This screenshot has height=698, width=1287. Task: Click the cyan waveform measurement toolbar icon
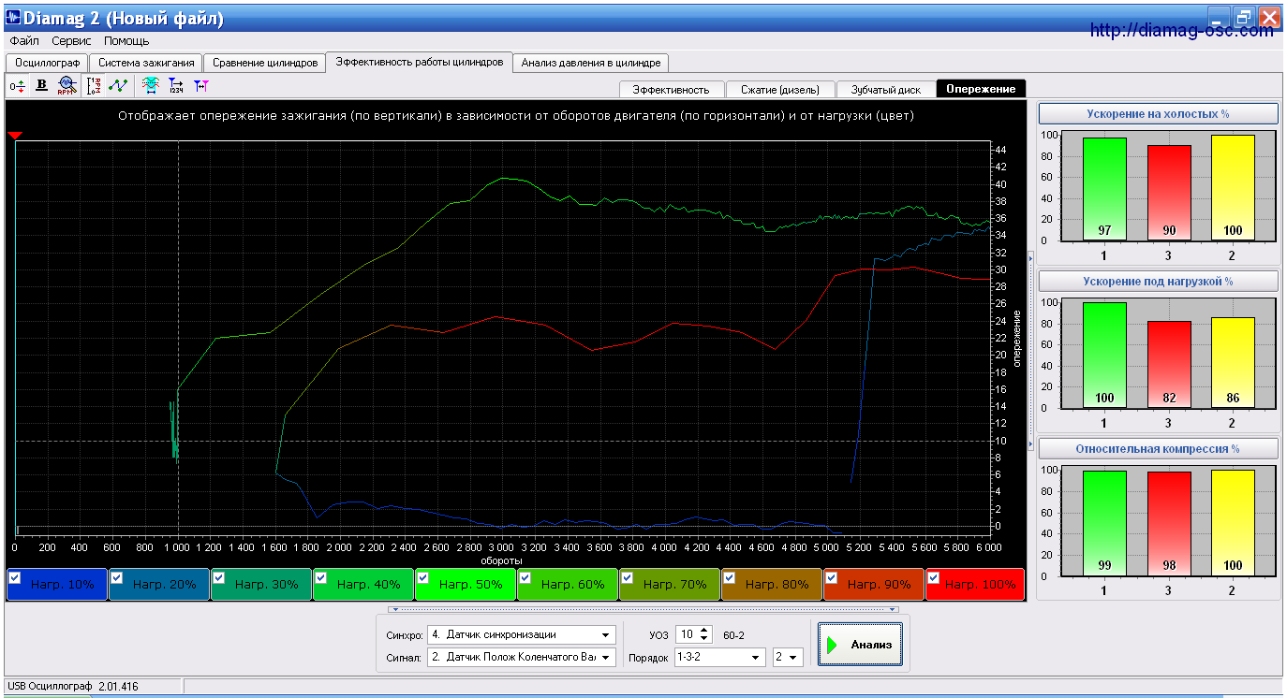click(x=150, y=85)
